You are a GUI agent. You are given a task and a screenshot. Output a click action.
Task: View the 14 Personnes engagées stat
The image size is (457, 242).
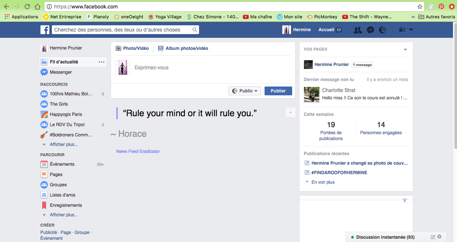pos(381,128)
